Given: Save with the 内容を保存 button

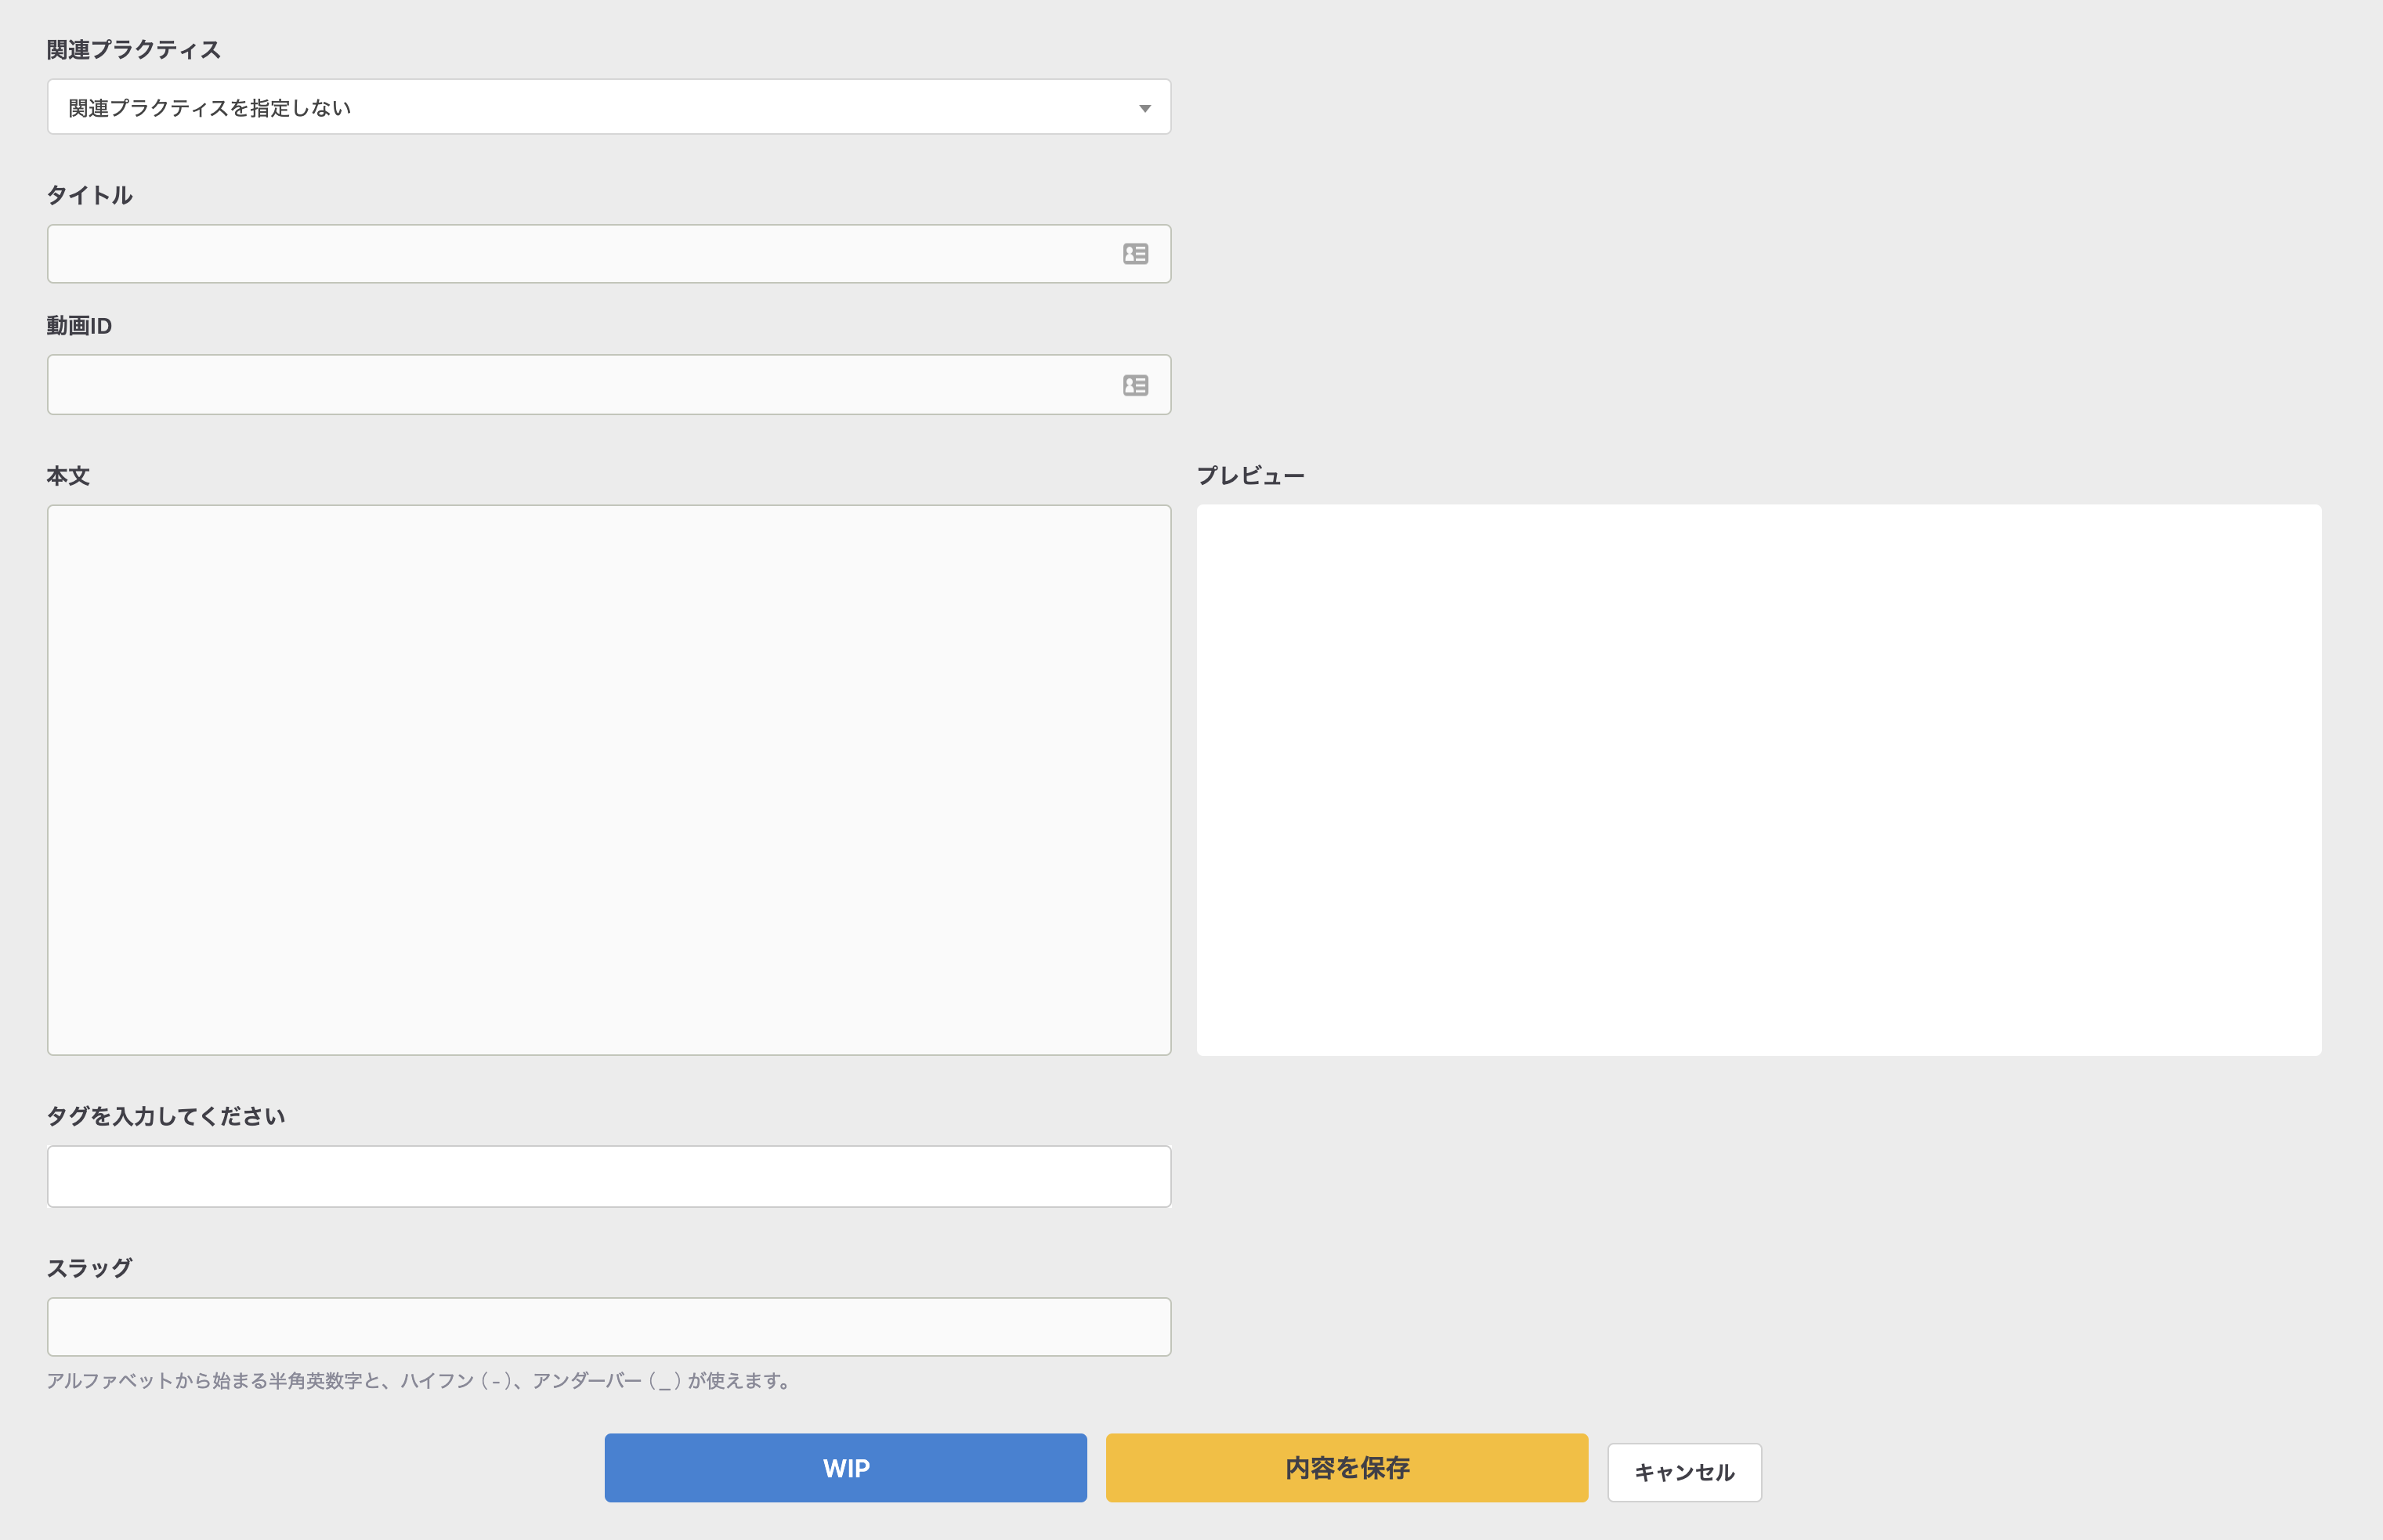Looking at the screenshot, I should pos(1347,1468).
